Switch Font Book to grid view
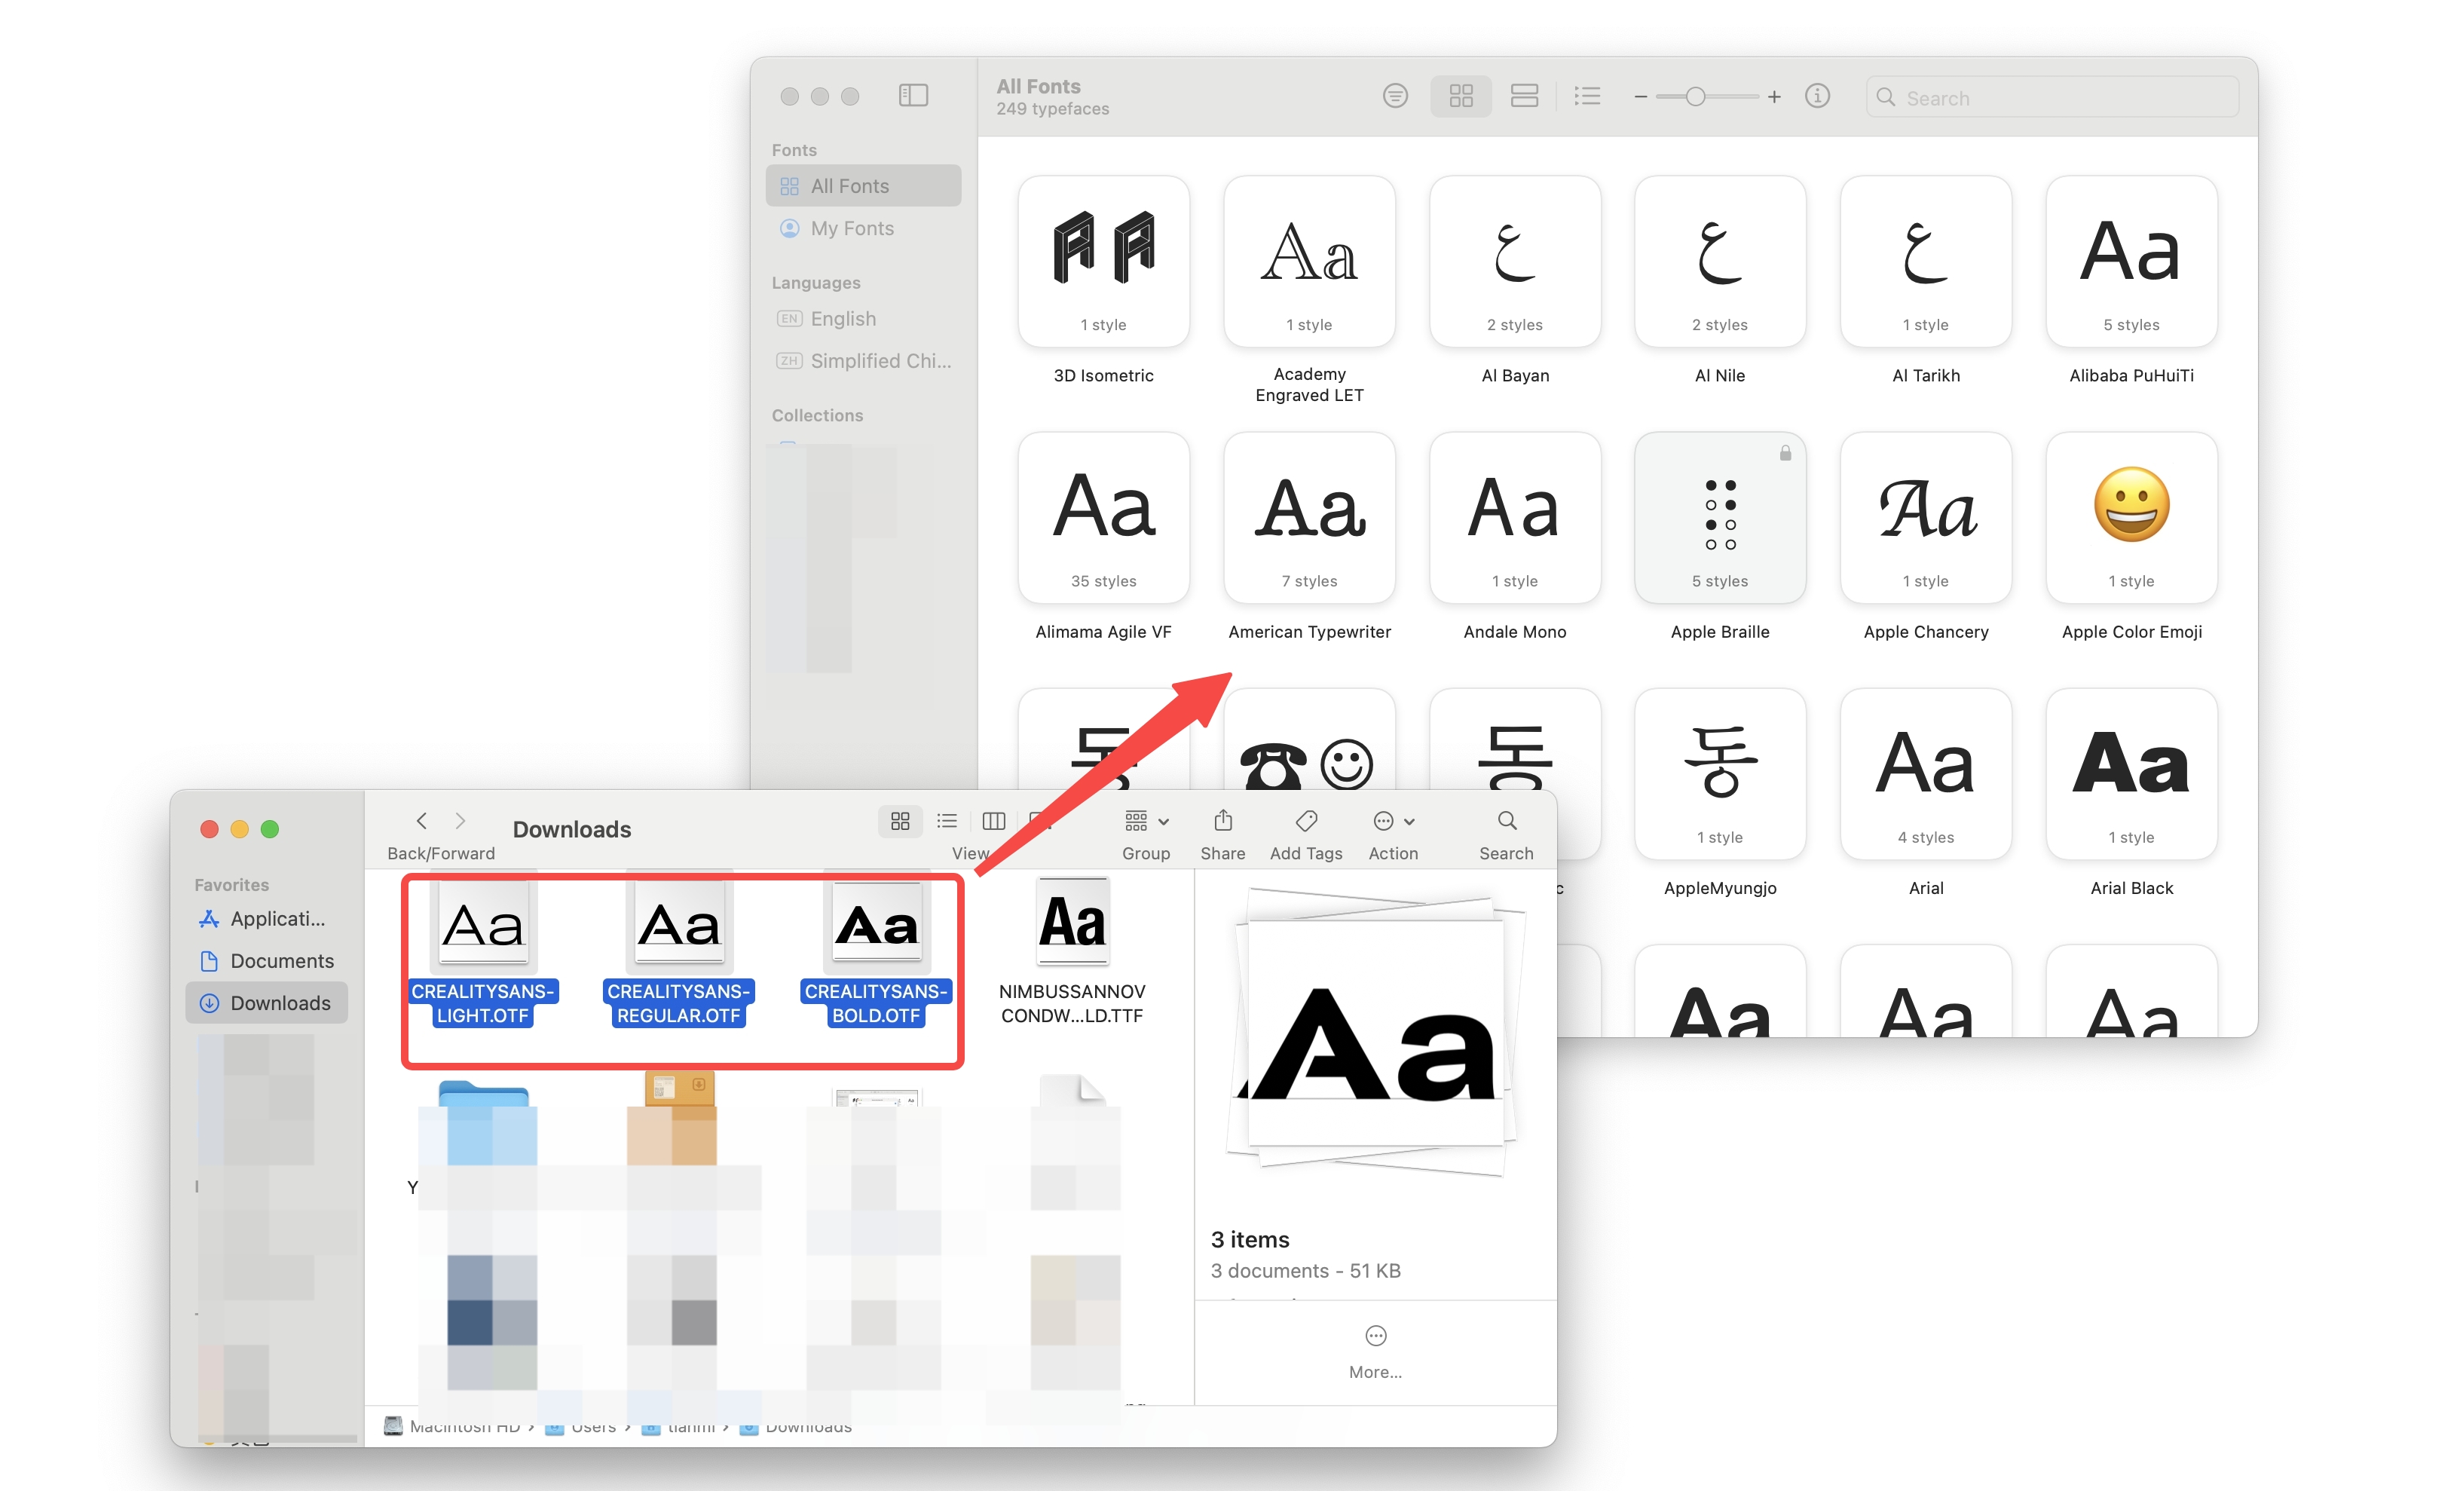 [x=1461, y=96]
